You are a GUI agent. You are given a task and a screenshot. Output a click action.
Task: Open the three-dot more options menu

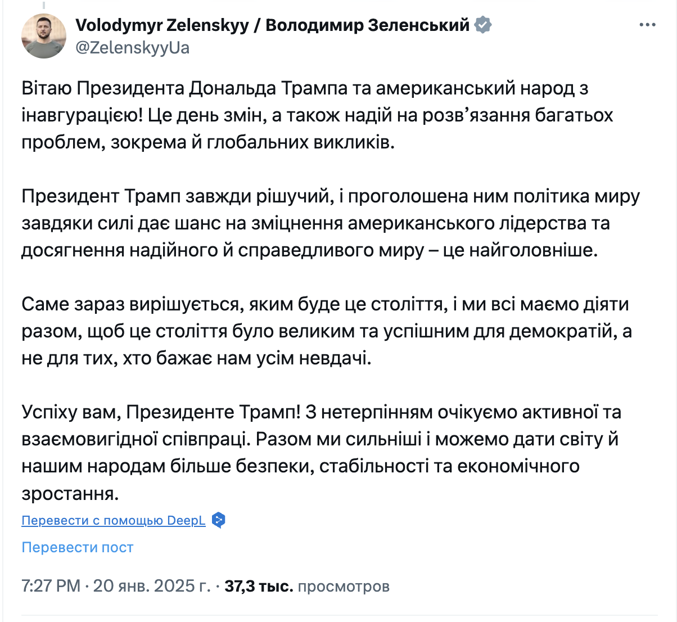(648, 25)
